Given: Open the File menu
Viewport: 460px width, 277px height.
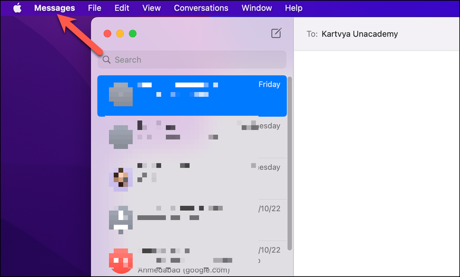Looking at the screenshot, I should click(94, 8).
